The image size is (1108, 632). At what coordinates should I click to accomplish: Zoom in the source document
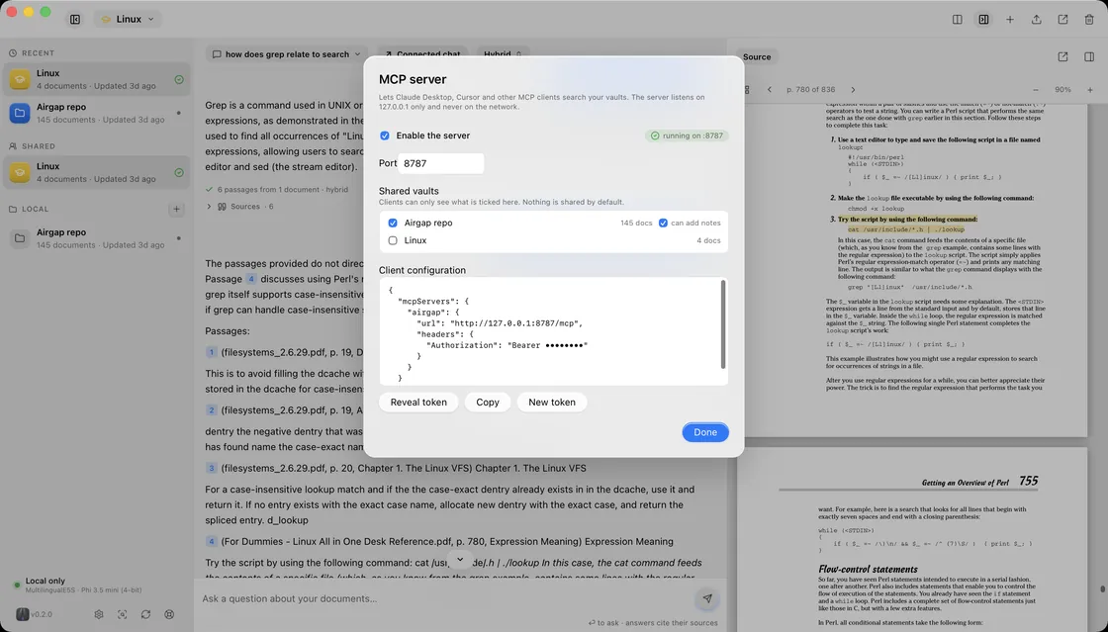[x=1089, y=90]
